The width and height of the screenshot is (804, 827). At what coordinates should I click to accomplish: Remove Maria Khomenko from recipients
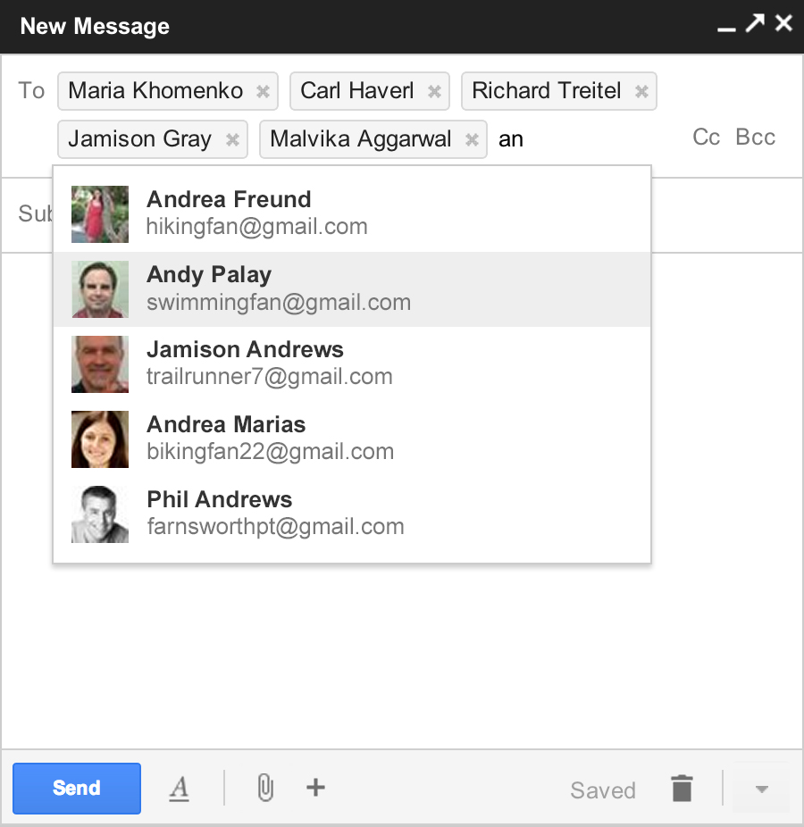[x=263, y=90]
